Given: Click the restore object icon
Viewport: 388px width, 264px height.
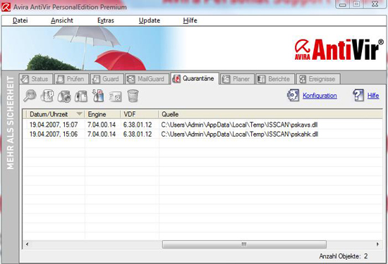Looking at the screenshot, I should coord(64,96).
